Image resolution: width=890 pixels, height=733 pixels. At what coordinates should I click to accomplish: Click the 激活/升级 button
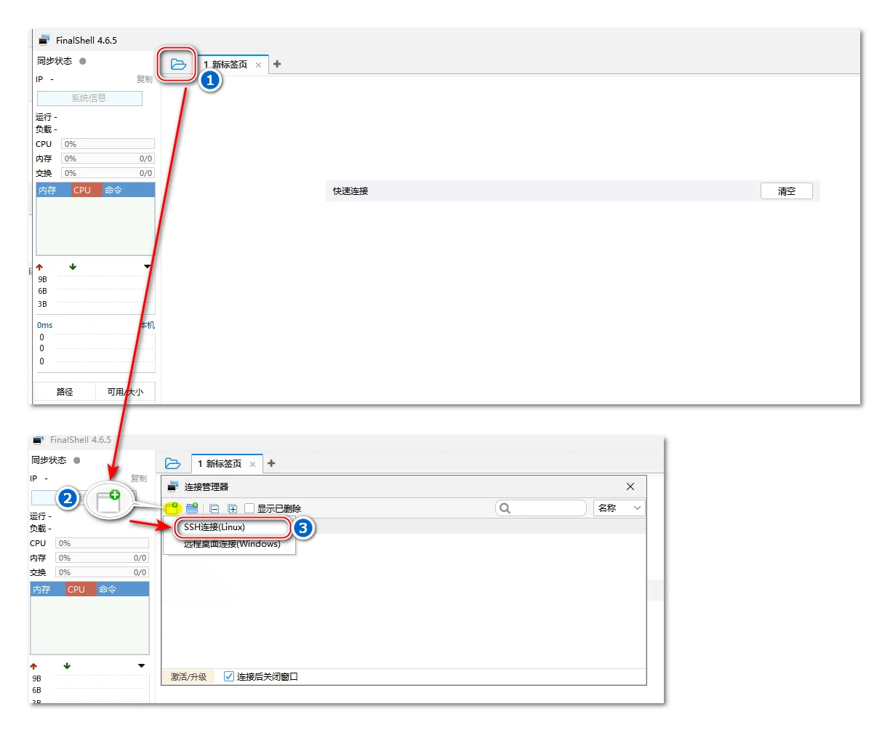(188, 676)
